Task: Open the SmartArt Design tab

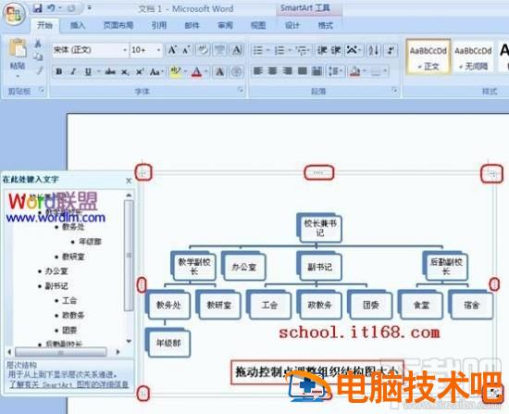Action: 292,25
